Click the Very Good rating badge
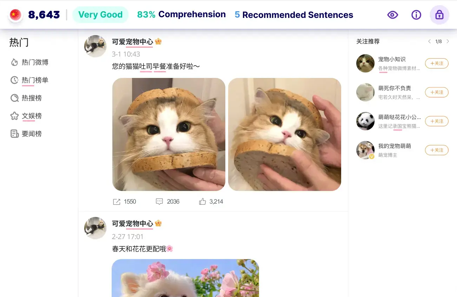 [100, 15]
